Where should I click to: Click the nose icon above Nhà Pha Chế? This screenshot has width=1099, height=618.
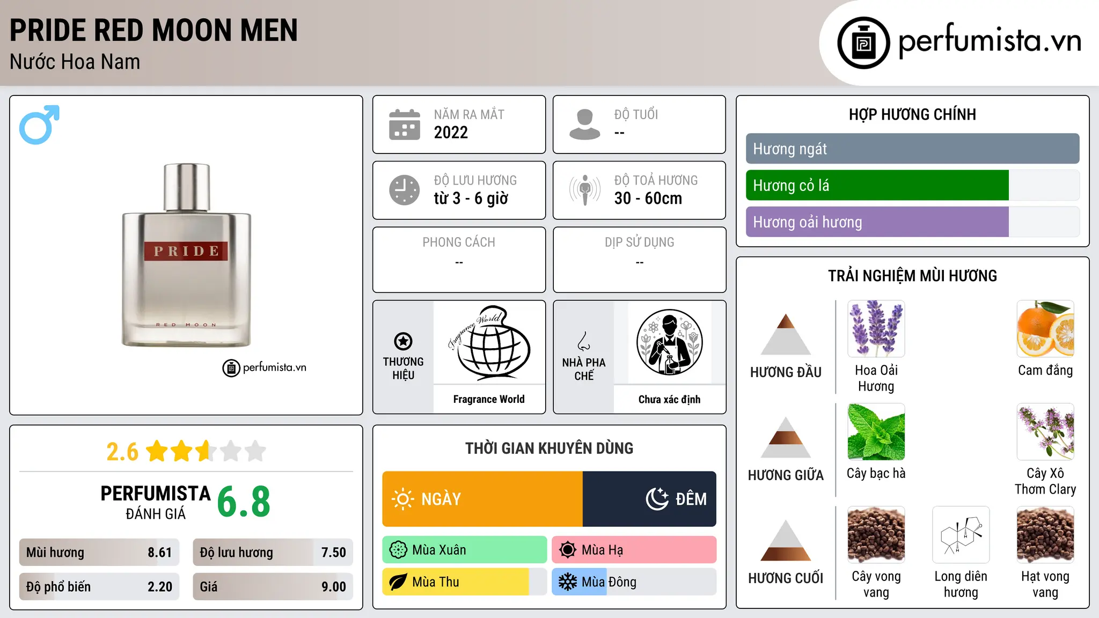pos(584,341)
